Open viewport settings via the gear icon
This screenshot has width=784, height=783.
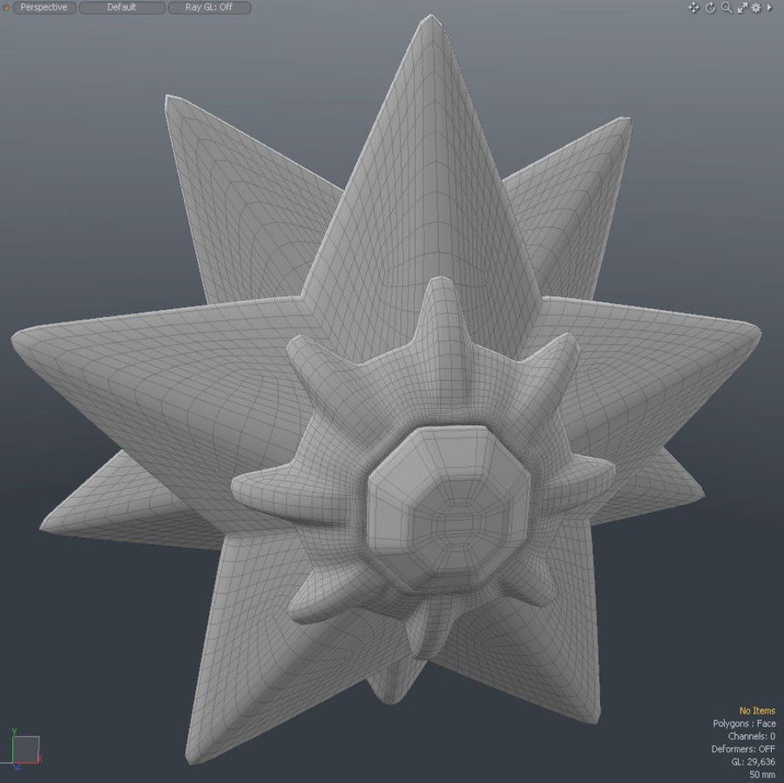click(x=756, y=7)
